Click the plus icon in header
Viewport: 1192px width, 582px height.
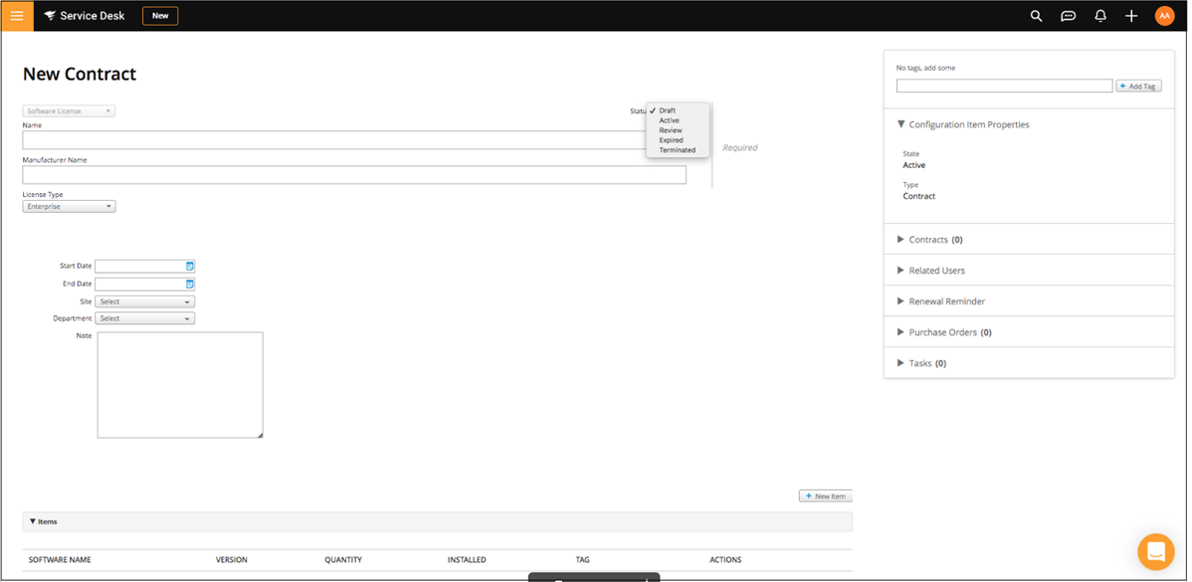coord(1131,16)
